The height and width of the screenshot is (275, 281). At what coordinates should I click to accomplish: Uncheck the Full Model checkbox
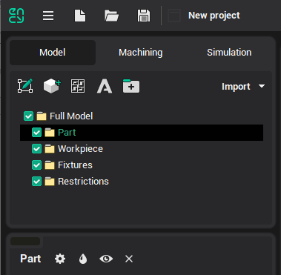click(x=28, y=116)
